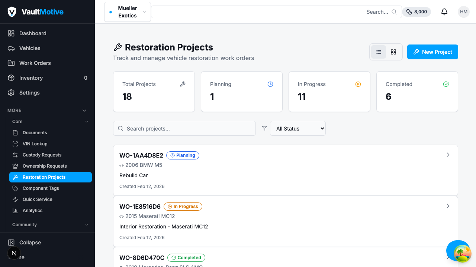The width and height of the screenshot is (476, 267).
Task: Open Custody Requests
Action: [51, 155]
